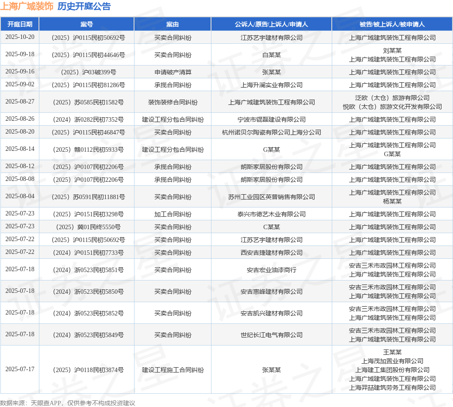Click defendant 悦欧(太仓)旅游文化开发有限公司
This screenshot has width=453, height=407.
click(392, 107)
